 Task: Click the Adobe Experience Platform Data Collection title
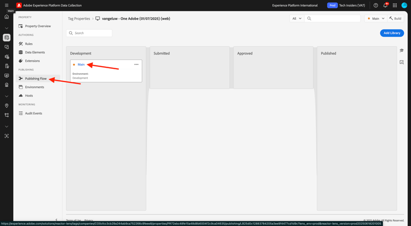[53, 5]
